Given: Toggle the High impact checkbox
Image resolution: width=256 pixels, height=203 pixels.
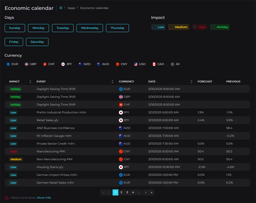Looking at the screenshot, I should pyautogui.click(x=195, y=27).
